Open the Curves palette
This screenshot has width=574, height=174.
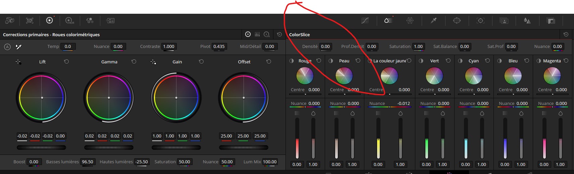pos(365,20)
